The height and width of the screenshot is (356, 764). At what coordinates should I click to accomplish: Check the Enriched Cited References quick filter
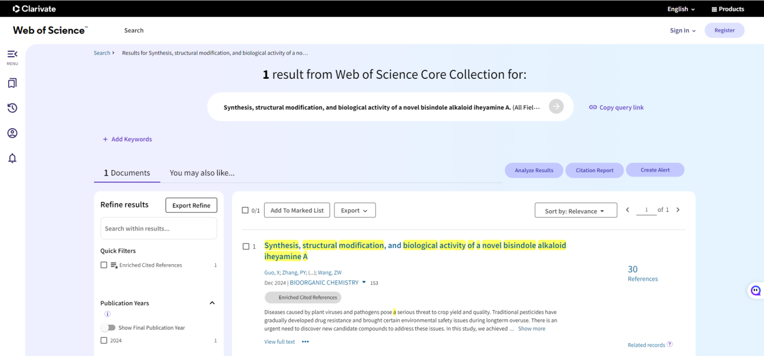(104, 265)
